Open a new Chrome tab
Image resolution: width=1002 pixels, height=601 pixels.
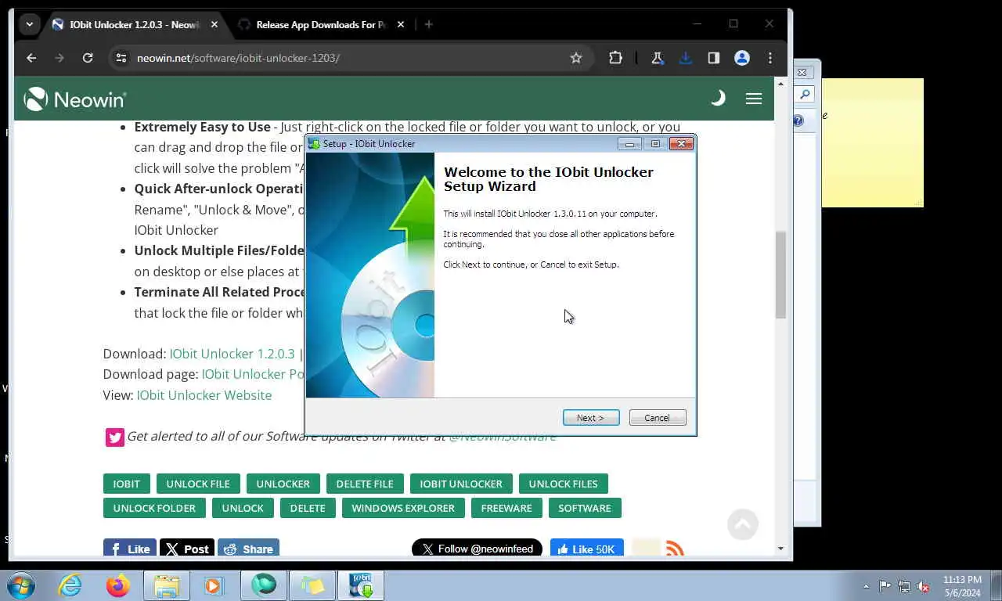tap(428, 24)
